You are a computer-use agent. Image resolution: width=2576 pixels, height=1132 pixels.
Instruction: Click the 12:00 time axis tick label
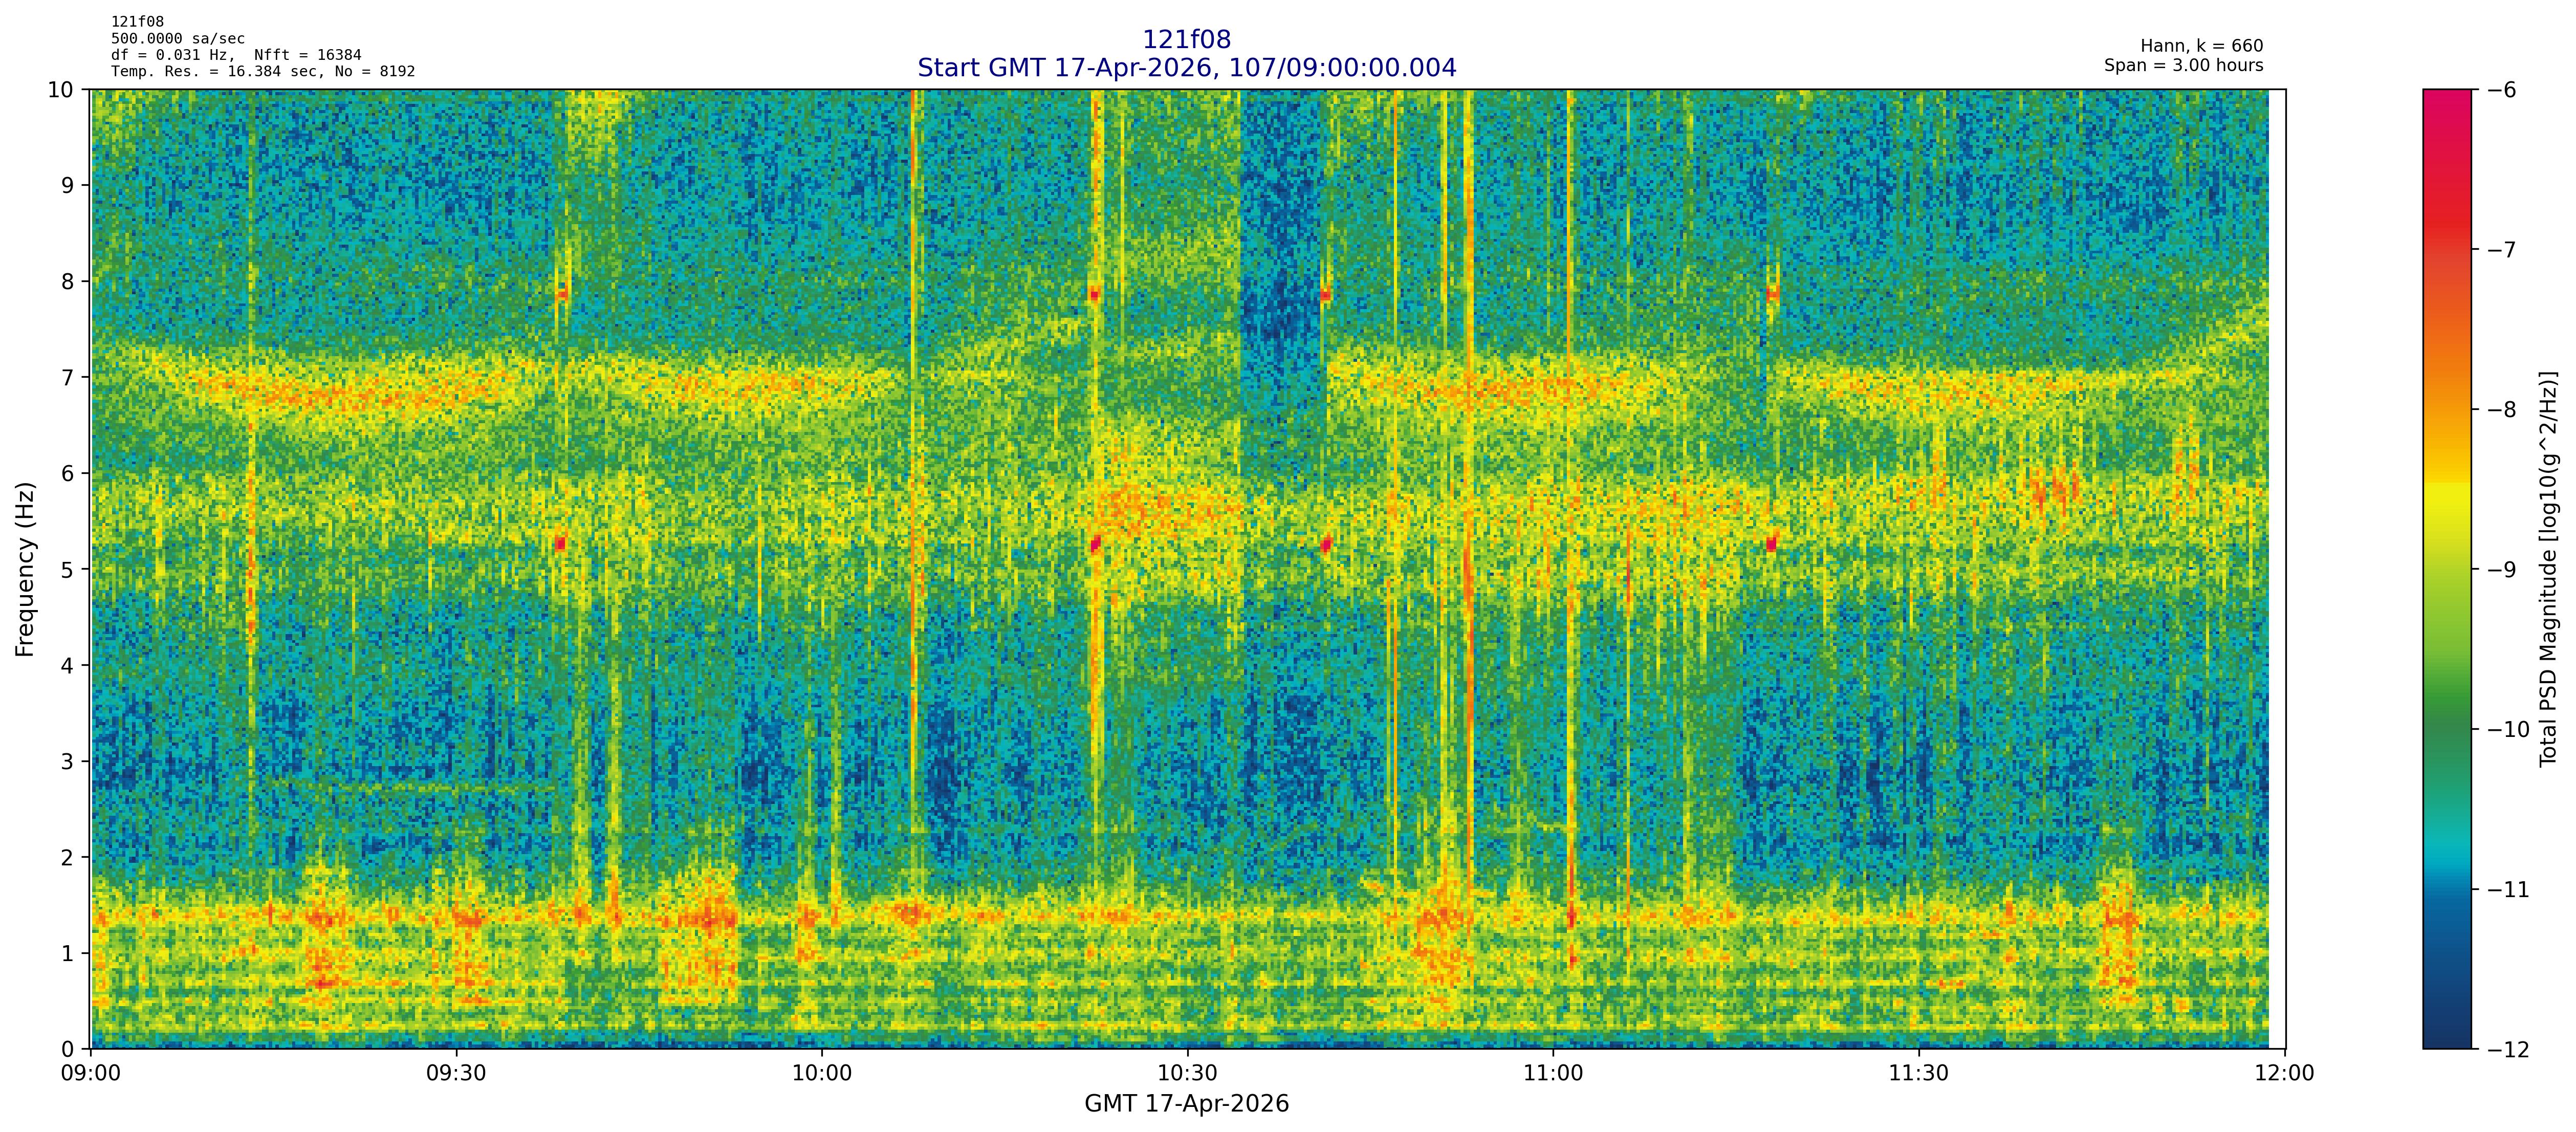tap(2285, 1074)
